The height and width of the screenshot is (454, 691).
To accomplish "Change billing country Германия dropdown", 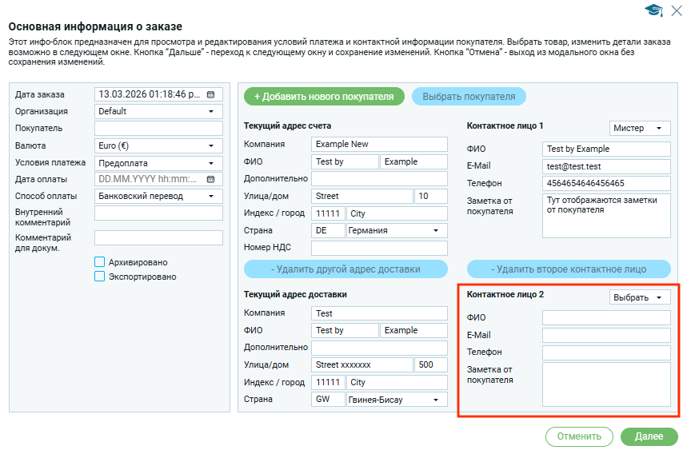I will pyautogui.click(x=397, y=230).
